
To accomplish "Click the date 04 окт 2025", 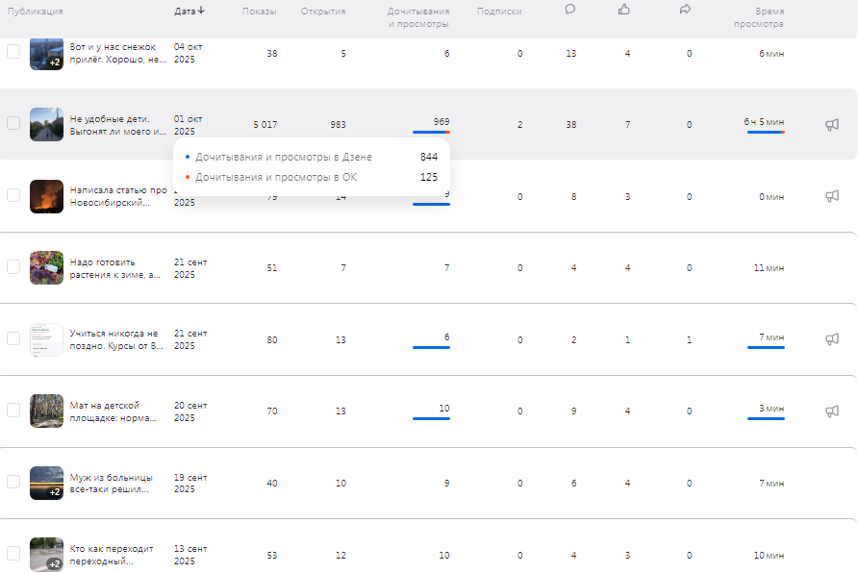I will coord(189,53).
